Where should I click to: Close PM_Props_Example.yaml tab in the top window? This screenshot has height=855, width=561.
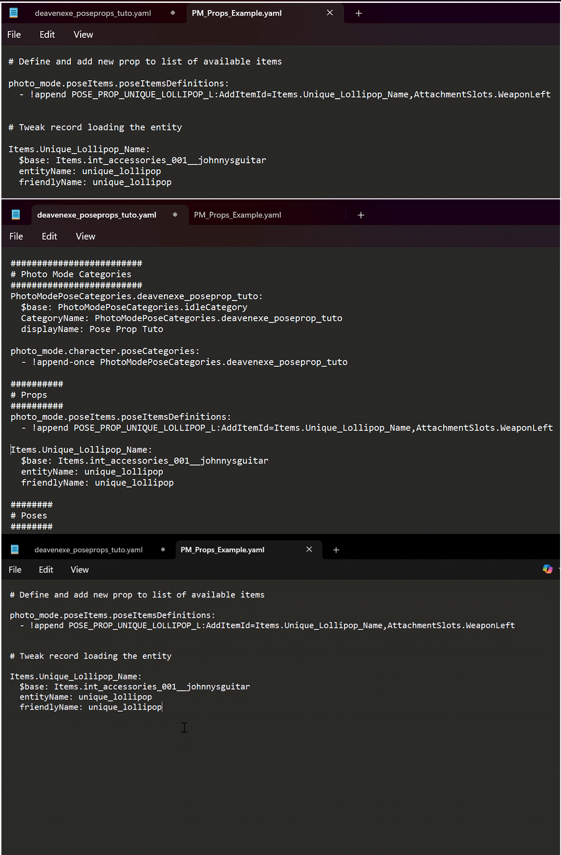click(330, 13)
